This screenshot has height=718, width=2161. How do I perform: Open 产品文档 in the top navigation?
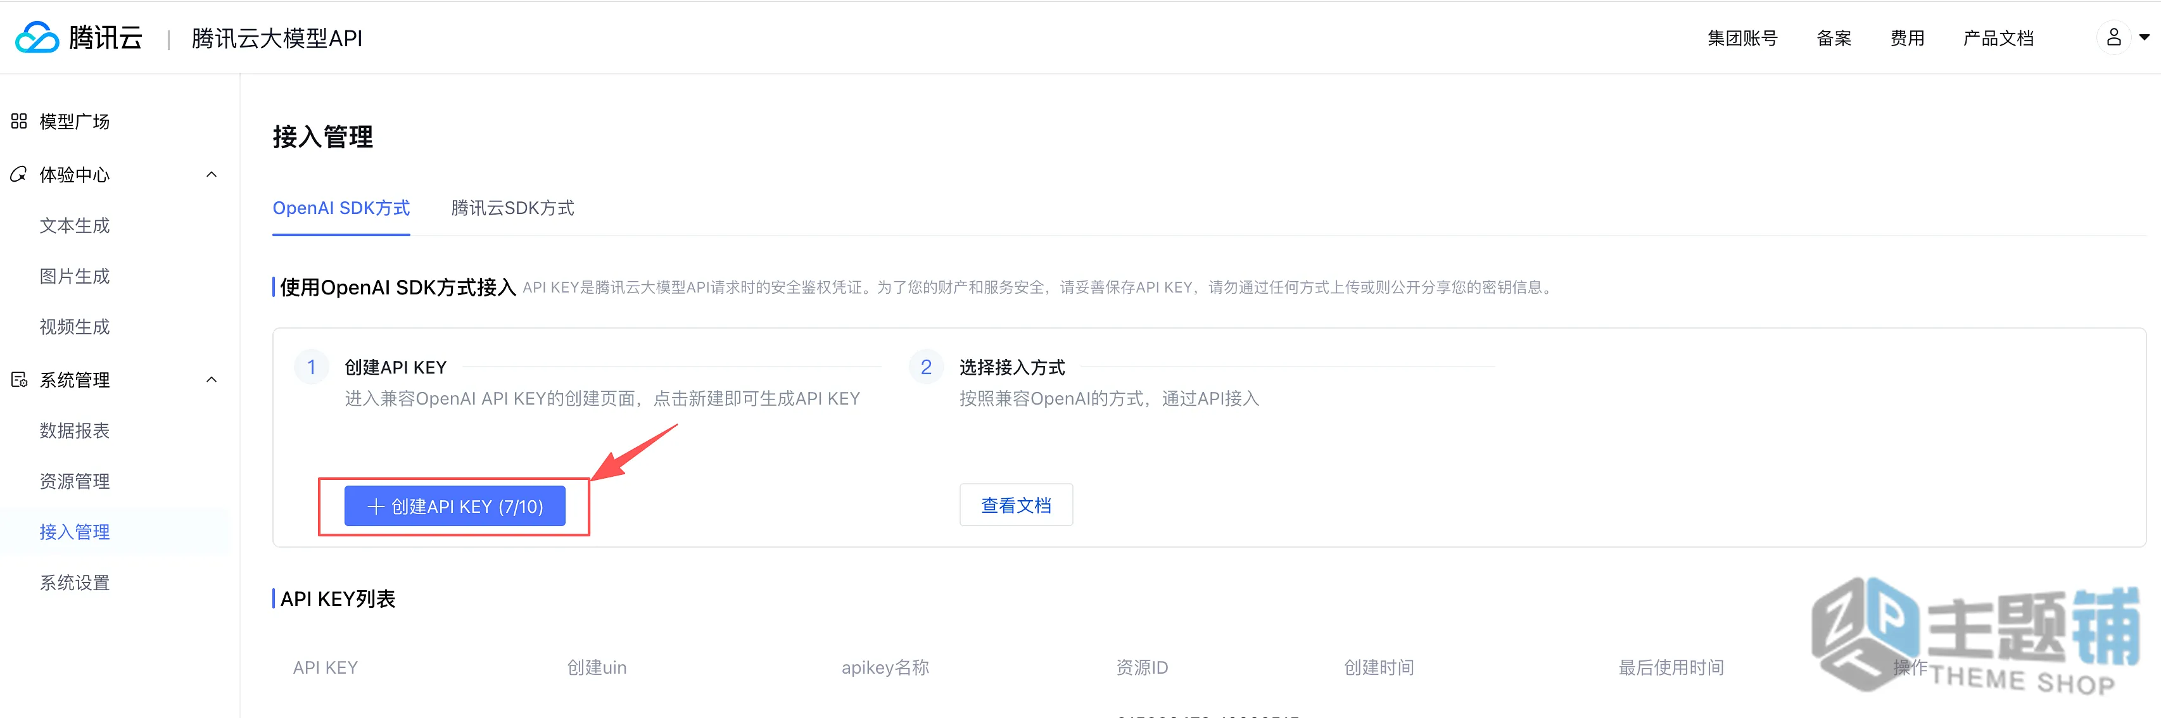click(x=1998, y=38)
